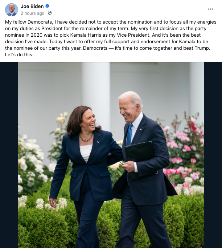Open the attached photo in viewer
Image resolution: width=222 pixels, height=248 pixels.
(111, 155)
